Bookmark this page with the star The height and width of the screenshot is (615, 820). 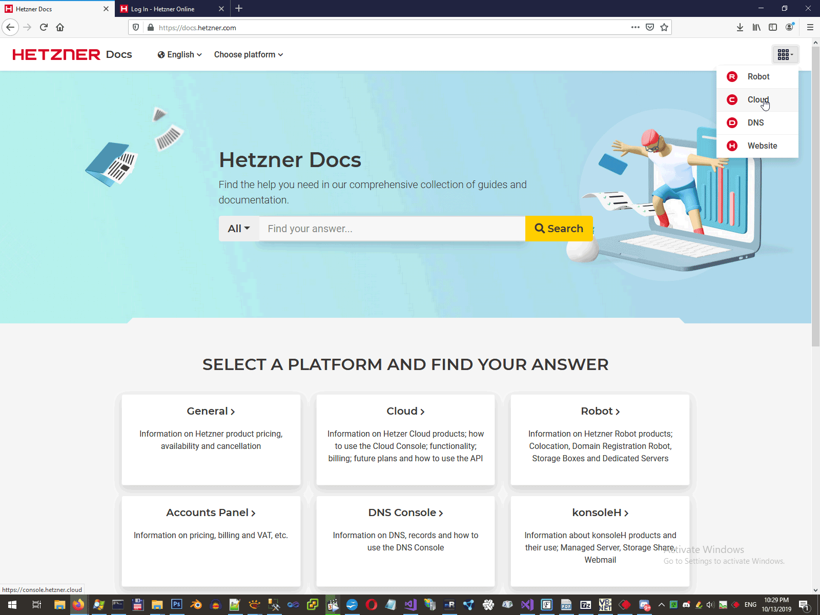pos(664,27)
